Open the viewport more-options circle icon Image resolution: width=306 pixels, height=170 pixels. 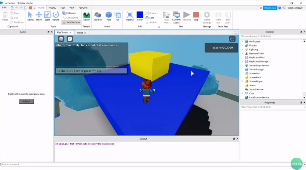(232, 39)
